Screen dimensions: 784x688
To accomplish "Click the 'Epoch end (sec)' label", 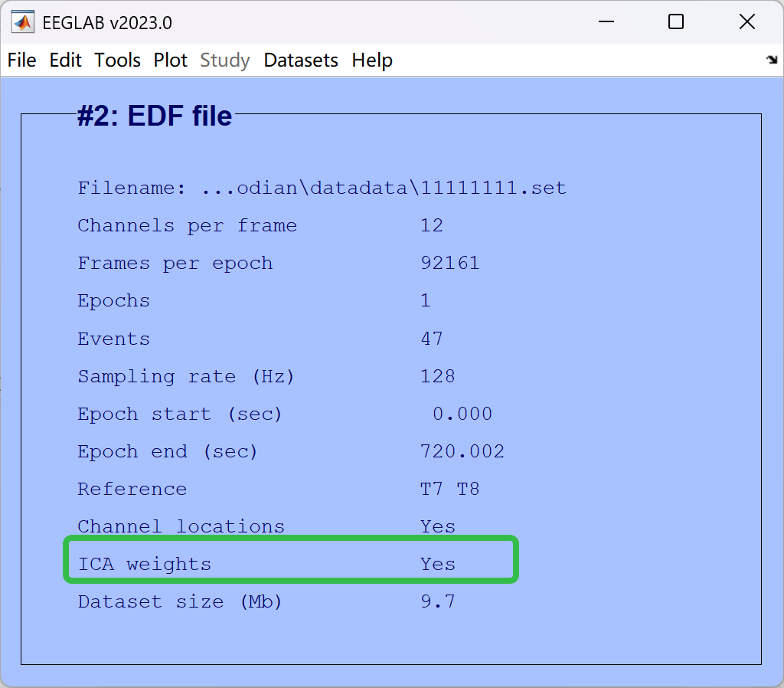I will (x=168, y=452).
